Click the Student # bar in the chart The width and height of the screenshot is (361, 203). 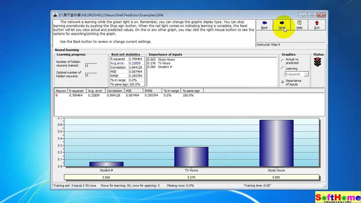[106, 164]
